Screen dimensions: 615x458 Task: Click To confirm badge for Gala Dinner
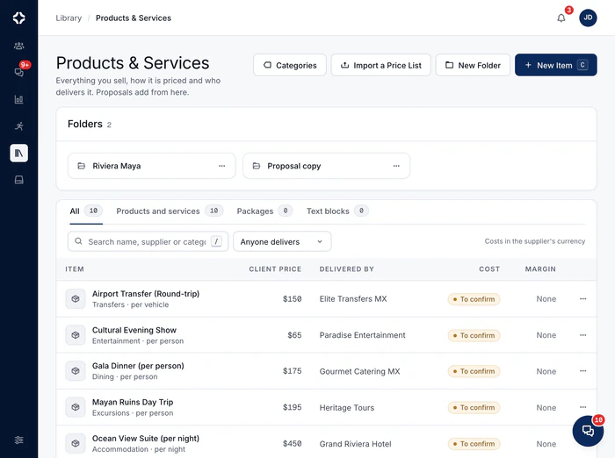point(474,371)
